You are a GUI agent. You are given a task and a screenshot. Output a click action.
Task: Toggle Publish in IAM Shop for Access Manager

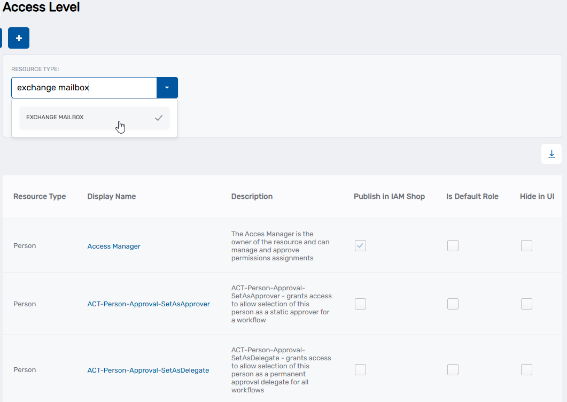point(360,245)
